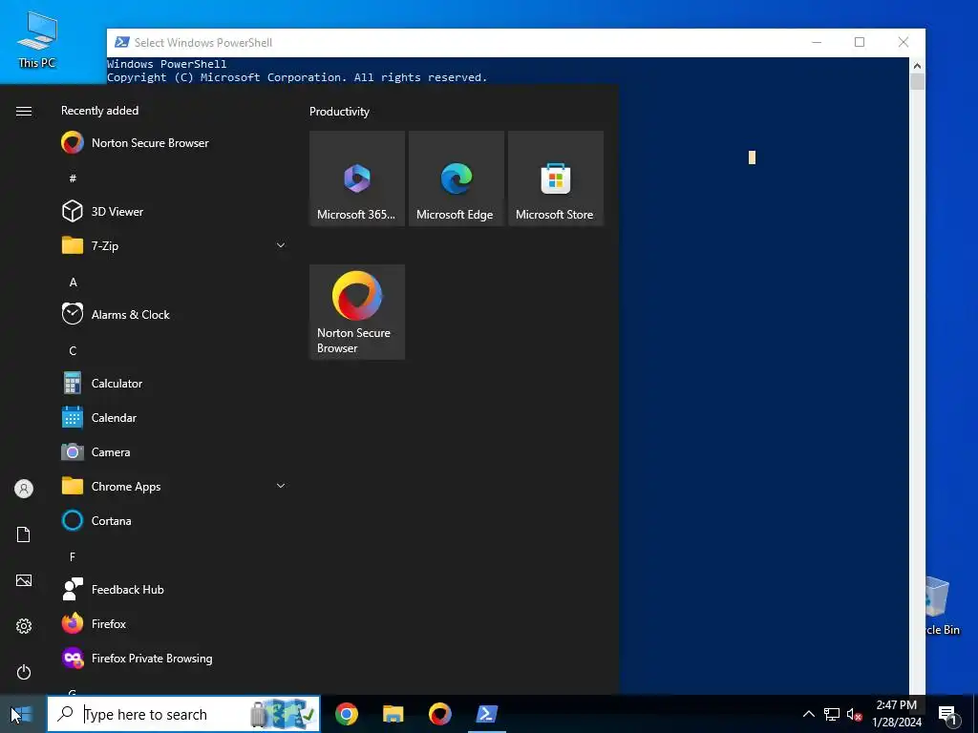The width and height of the screenshot is (978, 733).
Task: Open the user account icon
Action: [x=24, y=489]
